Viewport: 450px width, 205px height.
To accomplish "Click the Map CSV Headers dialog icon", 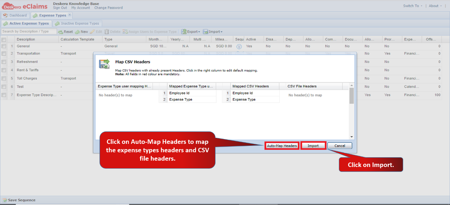I will [x=104, y=64].
